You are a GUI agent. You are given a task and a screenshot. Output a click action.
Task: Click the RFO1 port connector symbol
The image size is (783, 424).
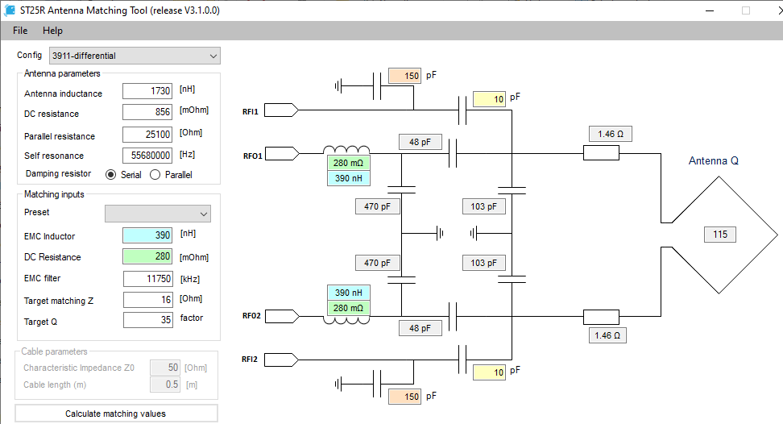pyautogui.click(x=281, y=153)
